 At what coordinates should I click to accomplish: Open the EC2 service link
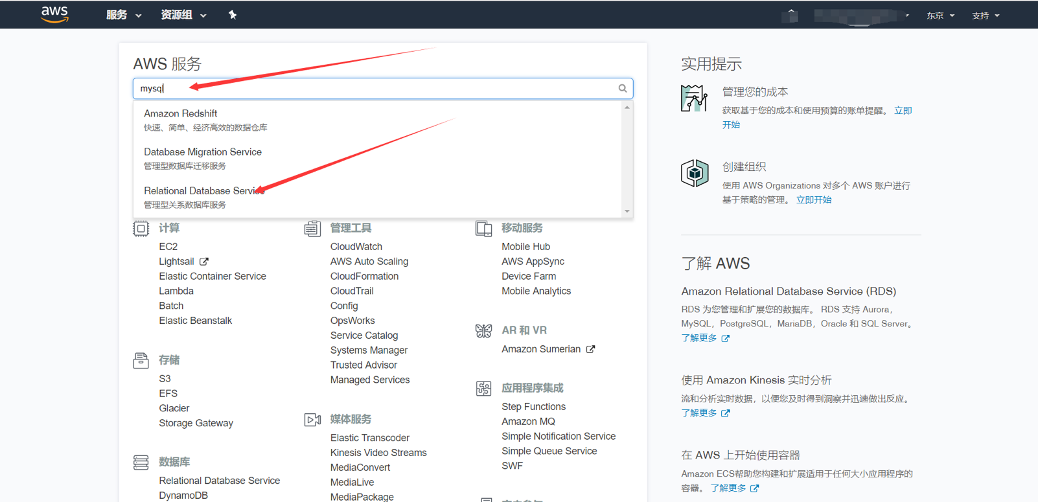168,247
